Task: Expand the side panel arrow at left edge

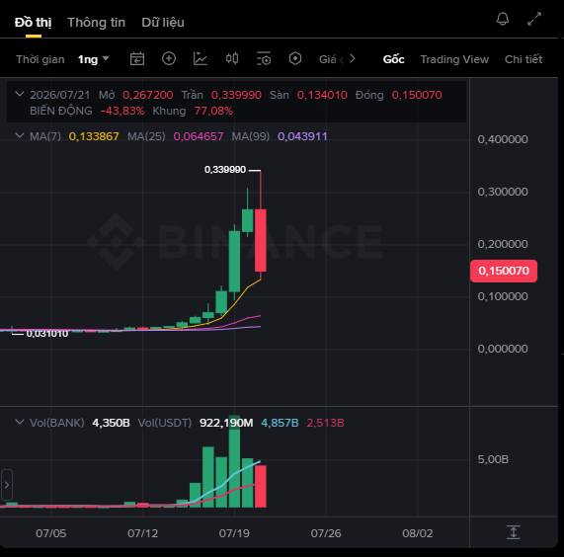Action: click(7, 485)
